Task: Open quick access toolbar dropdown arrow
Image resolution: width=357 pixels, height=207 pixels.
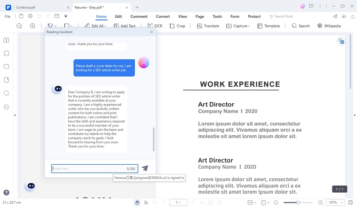Action: pos(66,16)
